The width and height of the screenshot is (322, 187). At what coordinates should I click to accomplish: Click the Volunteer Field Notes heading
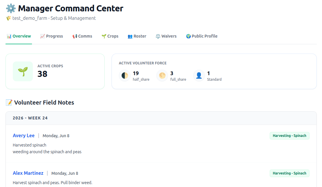44,103
